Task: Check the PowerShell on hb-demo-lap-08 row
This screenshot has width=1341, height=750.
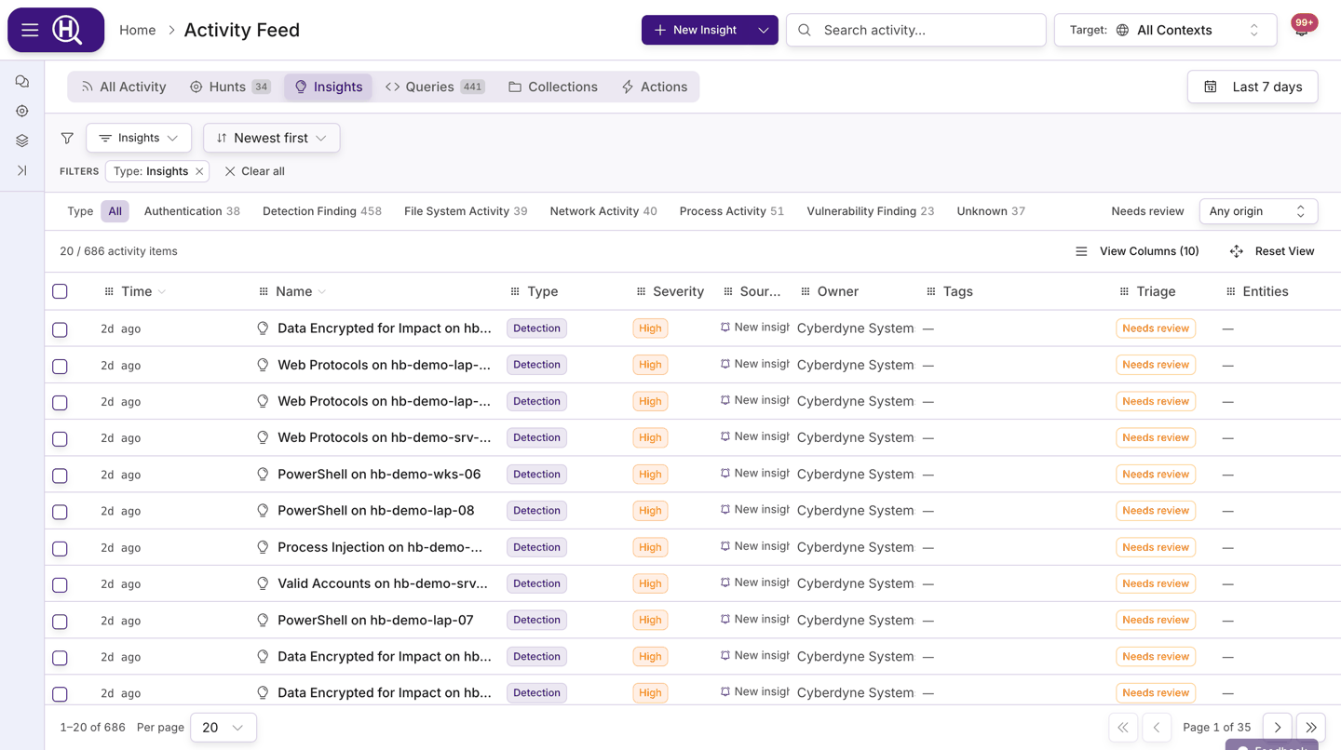Action: [x=60, y=512]
